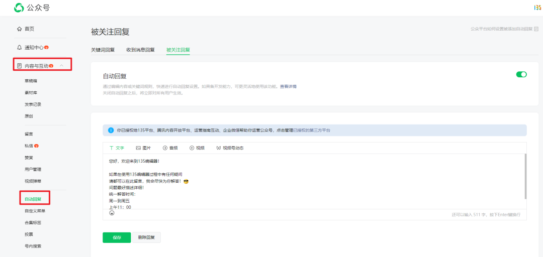Open 赞赏 in the sidebar
543x257 pixels.
tap(29, 158)
